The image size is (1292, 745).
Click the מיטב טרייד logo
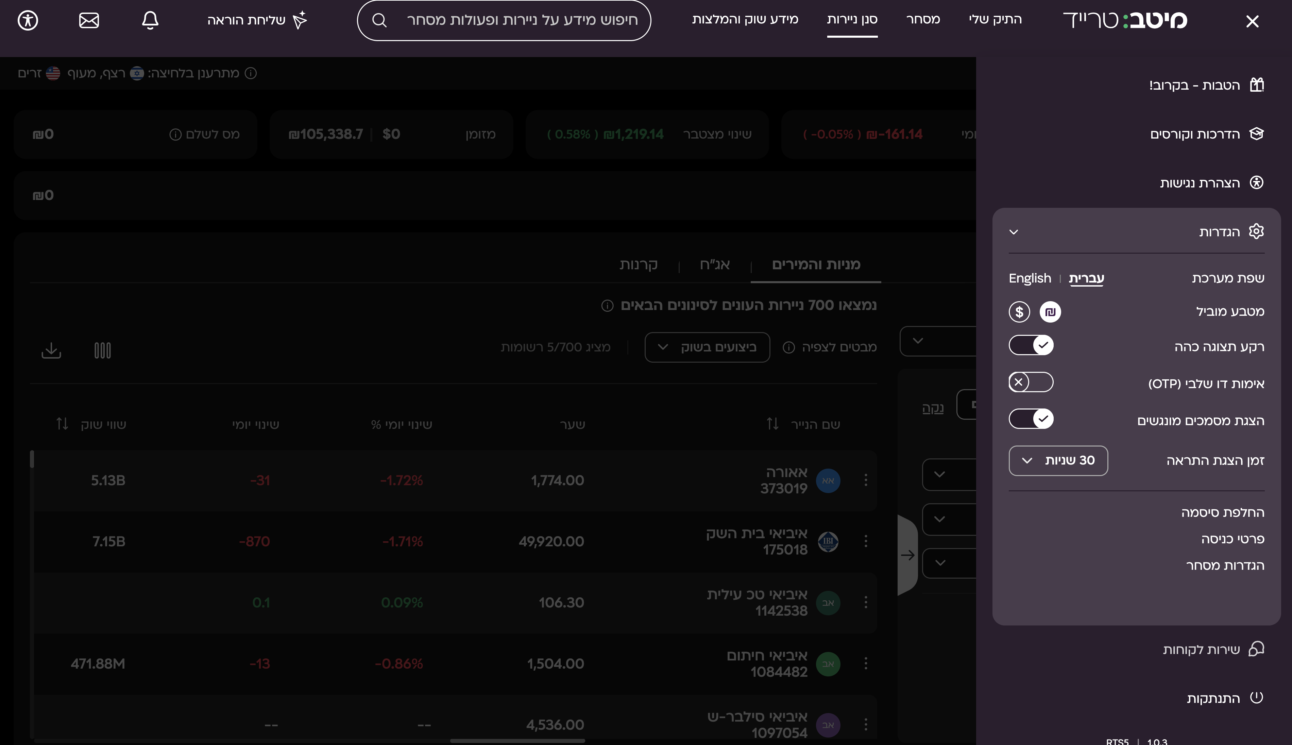coord(1125,20)
